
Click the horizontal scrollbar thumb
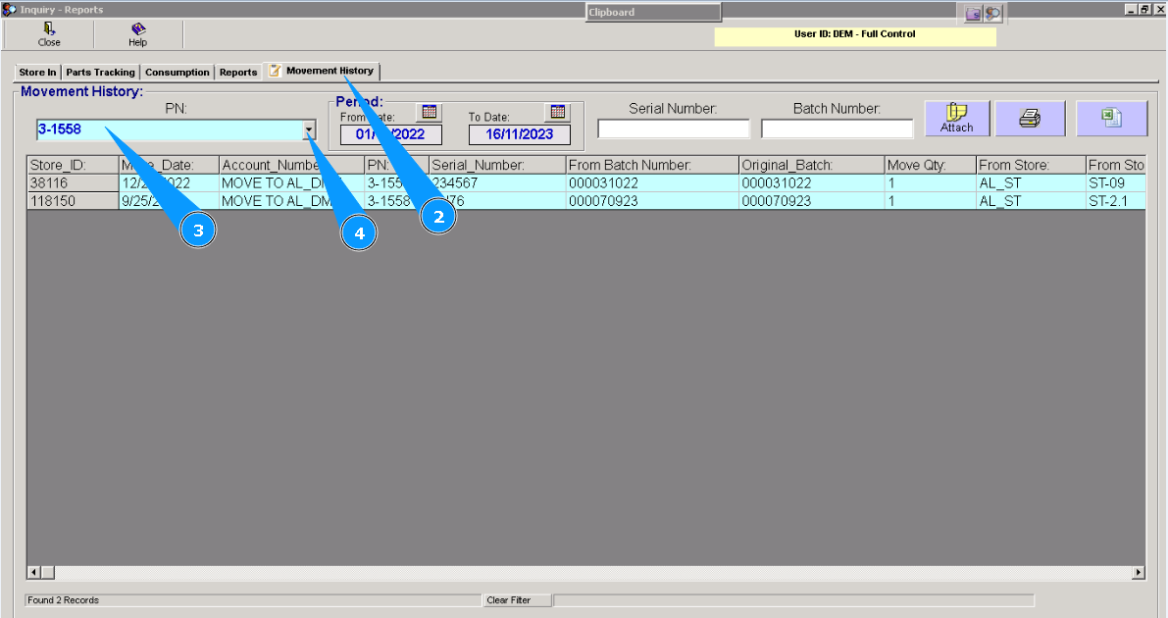coord(48,573)
